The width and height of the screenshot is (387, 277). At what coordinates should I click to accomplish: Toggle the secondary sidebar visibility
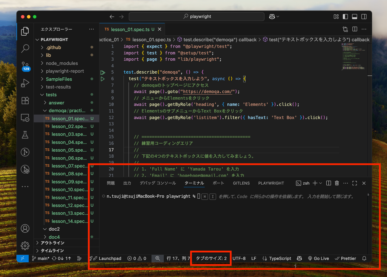tap(364, 16)
